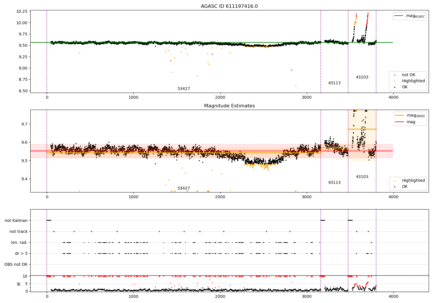Click the '10.25' y-axis tick label

click(x=22, y=12)
